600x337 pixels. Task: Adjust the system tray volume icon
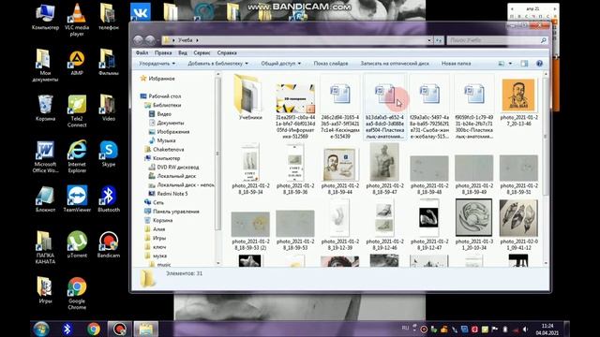(x=525, y=329)
